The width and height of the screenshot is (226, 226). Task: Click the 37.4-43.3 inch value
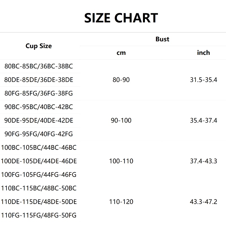pyautogui.click(x=203, y=161)
